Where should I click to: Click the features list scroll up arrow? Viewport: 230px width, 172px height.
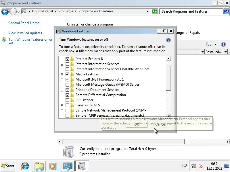point(168,59)
